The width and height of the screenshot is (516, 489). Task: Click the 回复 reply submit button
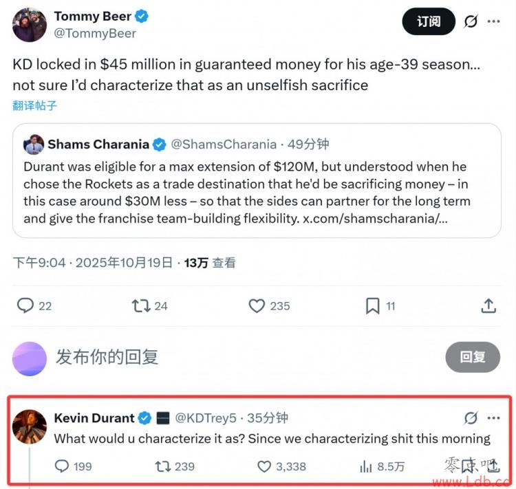point(473,356)
